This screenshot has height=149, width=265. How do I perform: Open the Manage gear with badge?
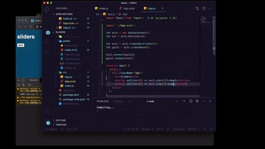(47, 122)
